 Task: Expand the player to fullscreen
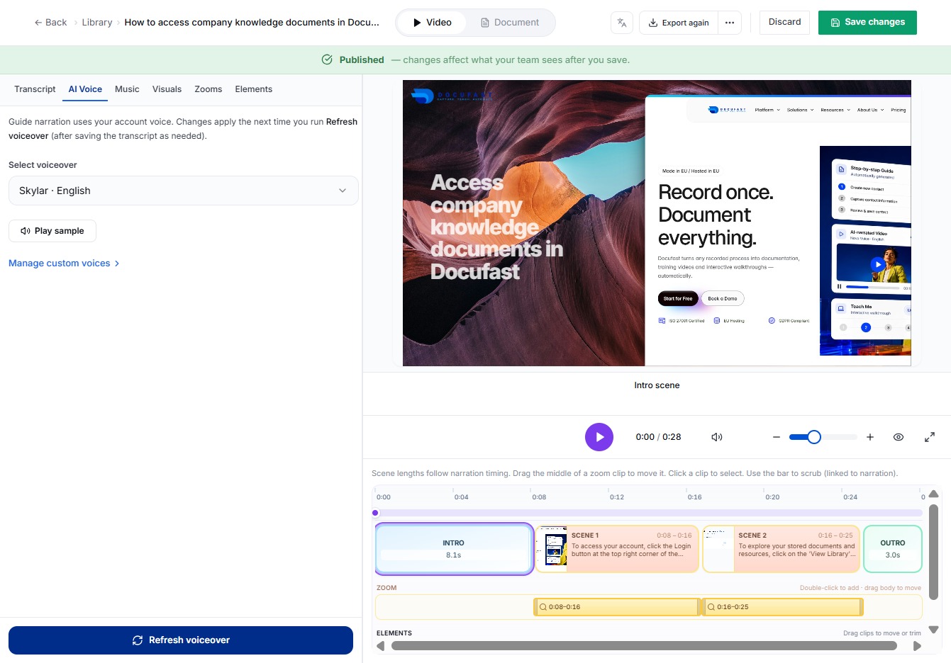tap(930, 437)
